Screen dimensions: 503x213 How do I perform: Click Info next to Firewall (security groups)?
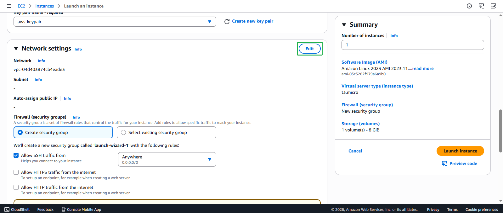click(76, 117)
